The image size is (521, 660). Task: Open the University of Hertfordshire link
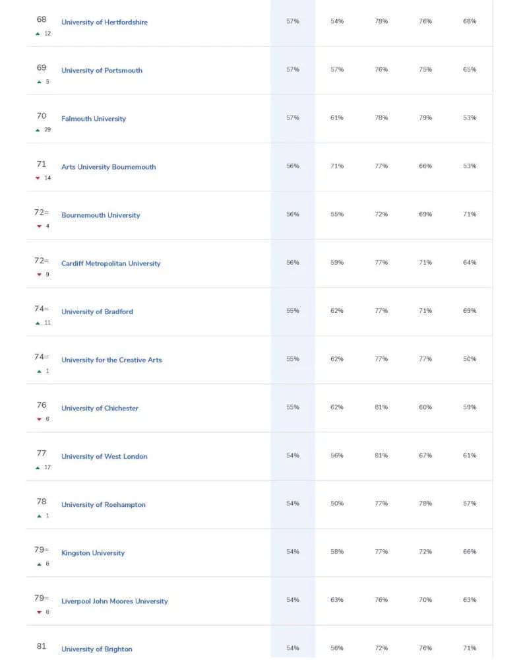click(x=104, y=22)
